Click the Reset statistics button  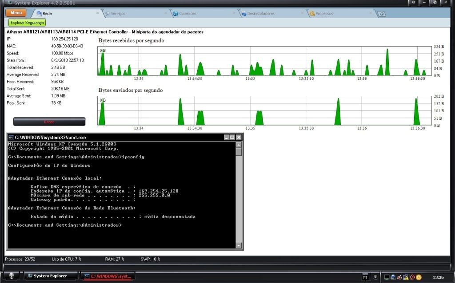pos(49,122)
